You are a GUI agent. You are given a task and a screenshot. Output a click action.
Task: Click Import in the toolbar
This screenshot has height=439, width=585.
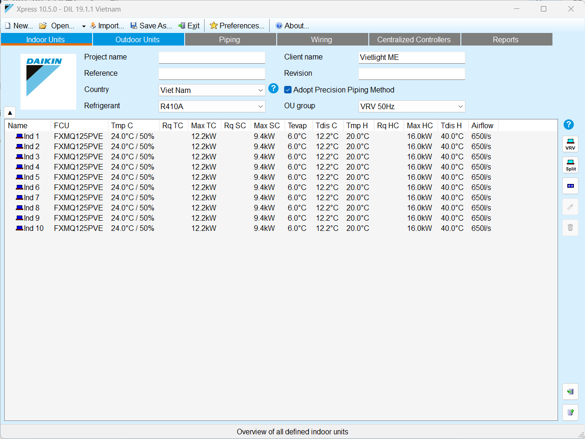pos(106,26)
